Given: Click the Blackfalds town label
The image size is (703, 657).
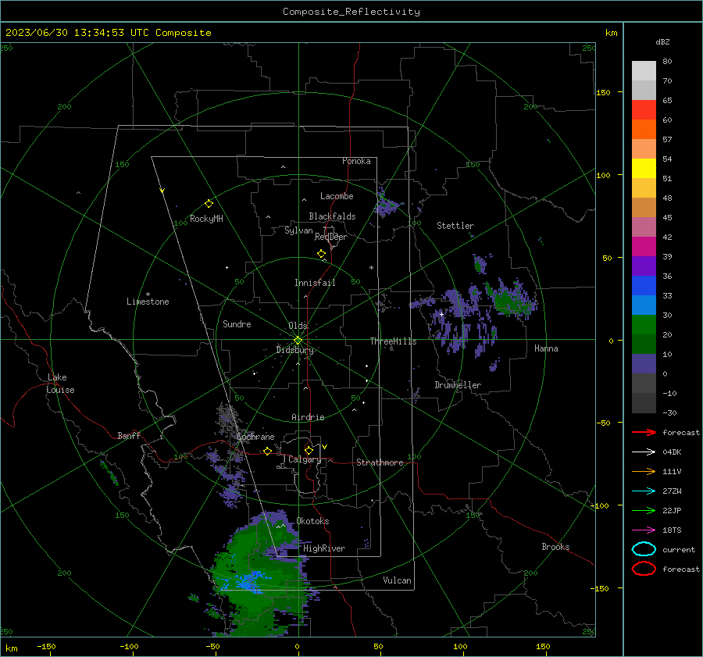Looking at the screenshot, I should [x=332, y=216].
